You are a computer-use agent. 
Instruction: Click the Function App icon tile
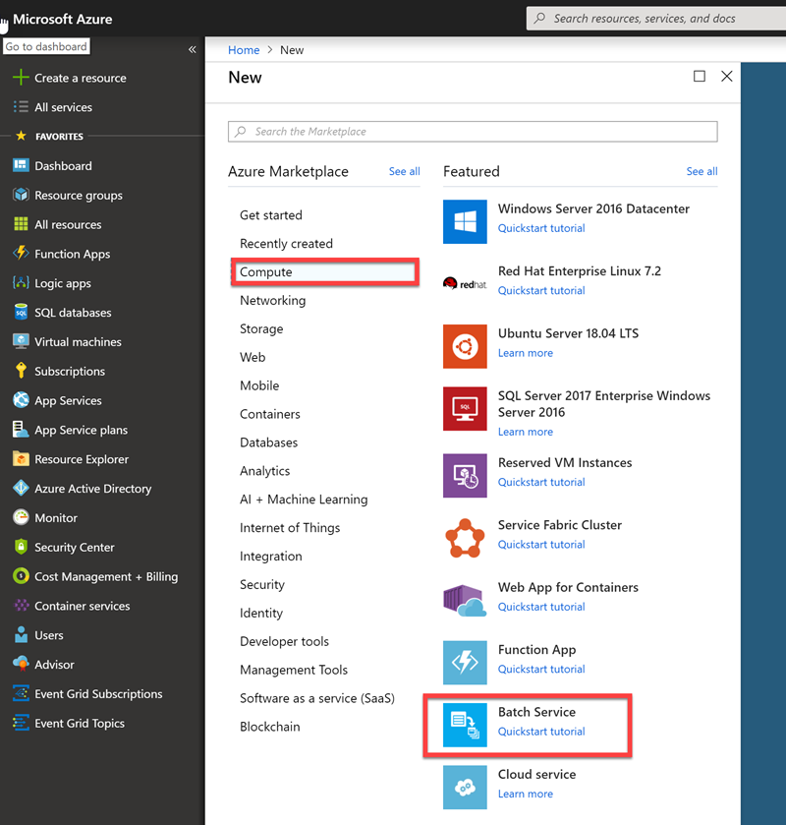465,663
